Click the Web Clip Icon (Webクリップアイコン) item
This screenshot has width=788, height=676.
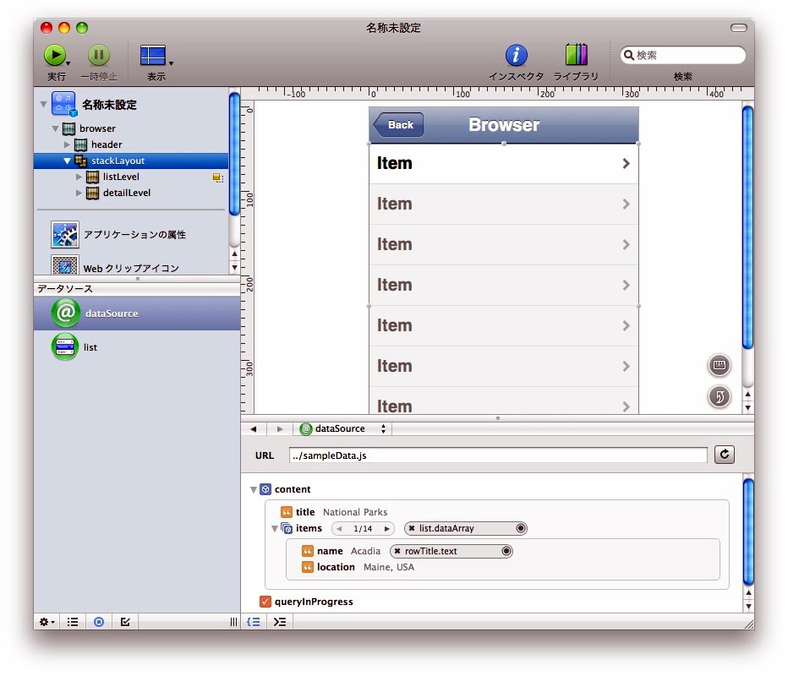[x=65, y=267]
